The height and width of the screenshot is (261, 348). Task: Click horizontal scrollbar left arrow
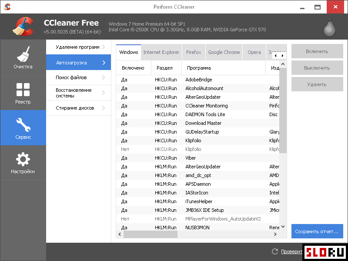tap(120, 234)
